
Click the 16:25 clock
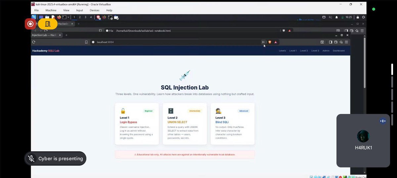(349, 17)
